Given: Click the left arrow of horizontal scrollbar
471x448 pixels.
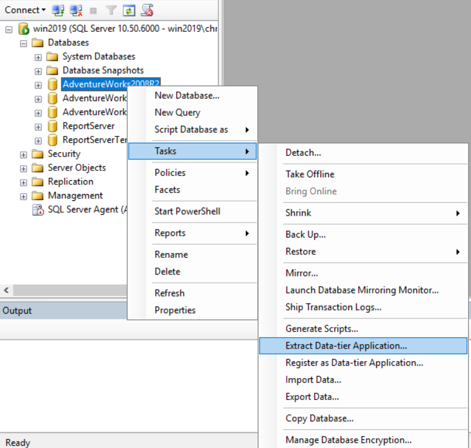Looking at the screenshot, I should coord(5,290).
